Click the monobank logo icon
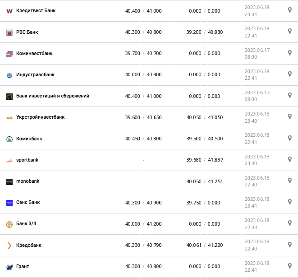 (x=9, y=181)
